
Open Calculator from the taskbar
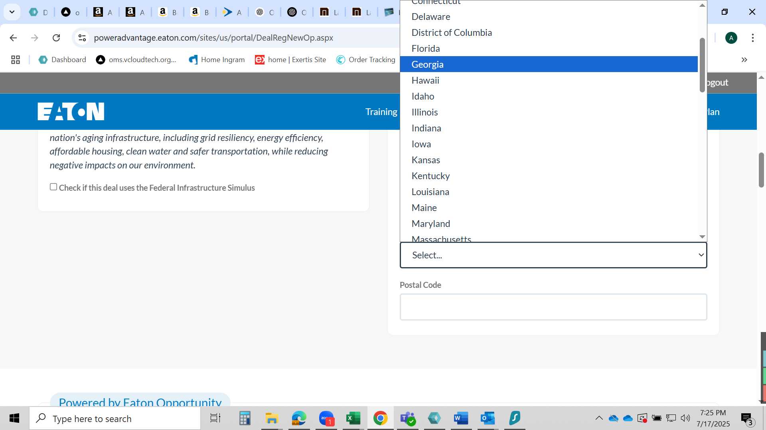245,418
